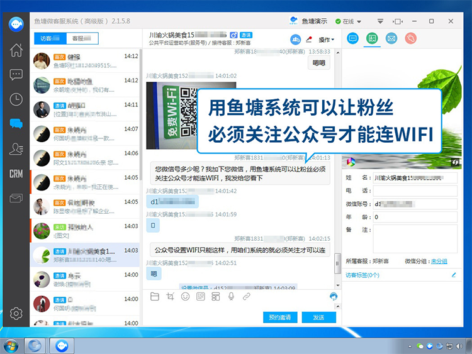Click the blue camera icon beside contact name

pos(233,35)
